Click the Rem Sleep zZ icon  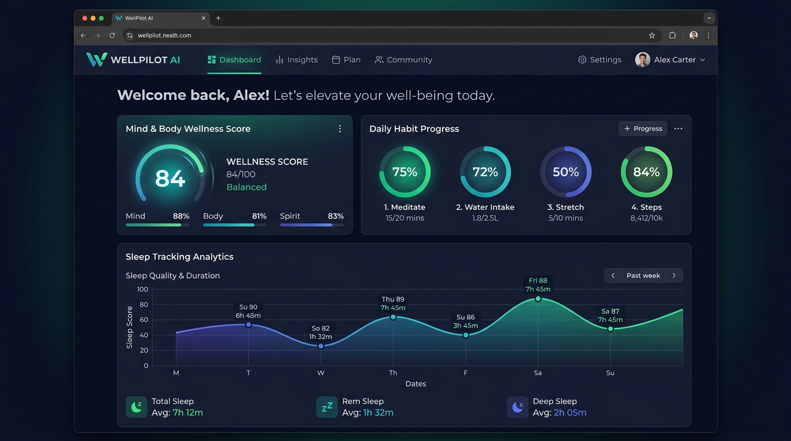[x=327, y=407]
